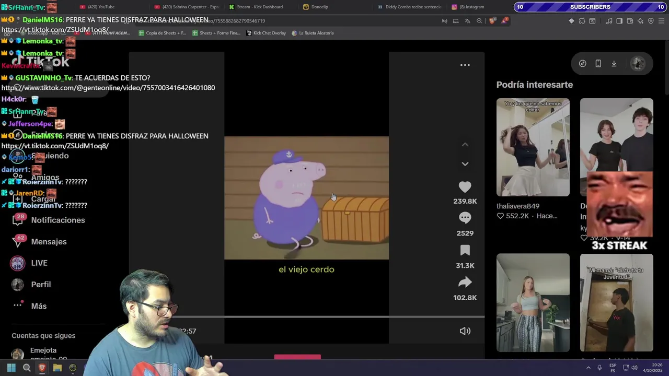Open thaliavera849 recommended video thumbnail

(533, 147)
